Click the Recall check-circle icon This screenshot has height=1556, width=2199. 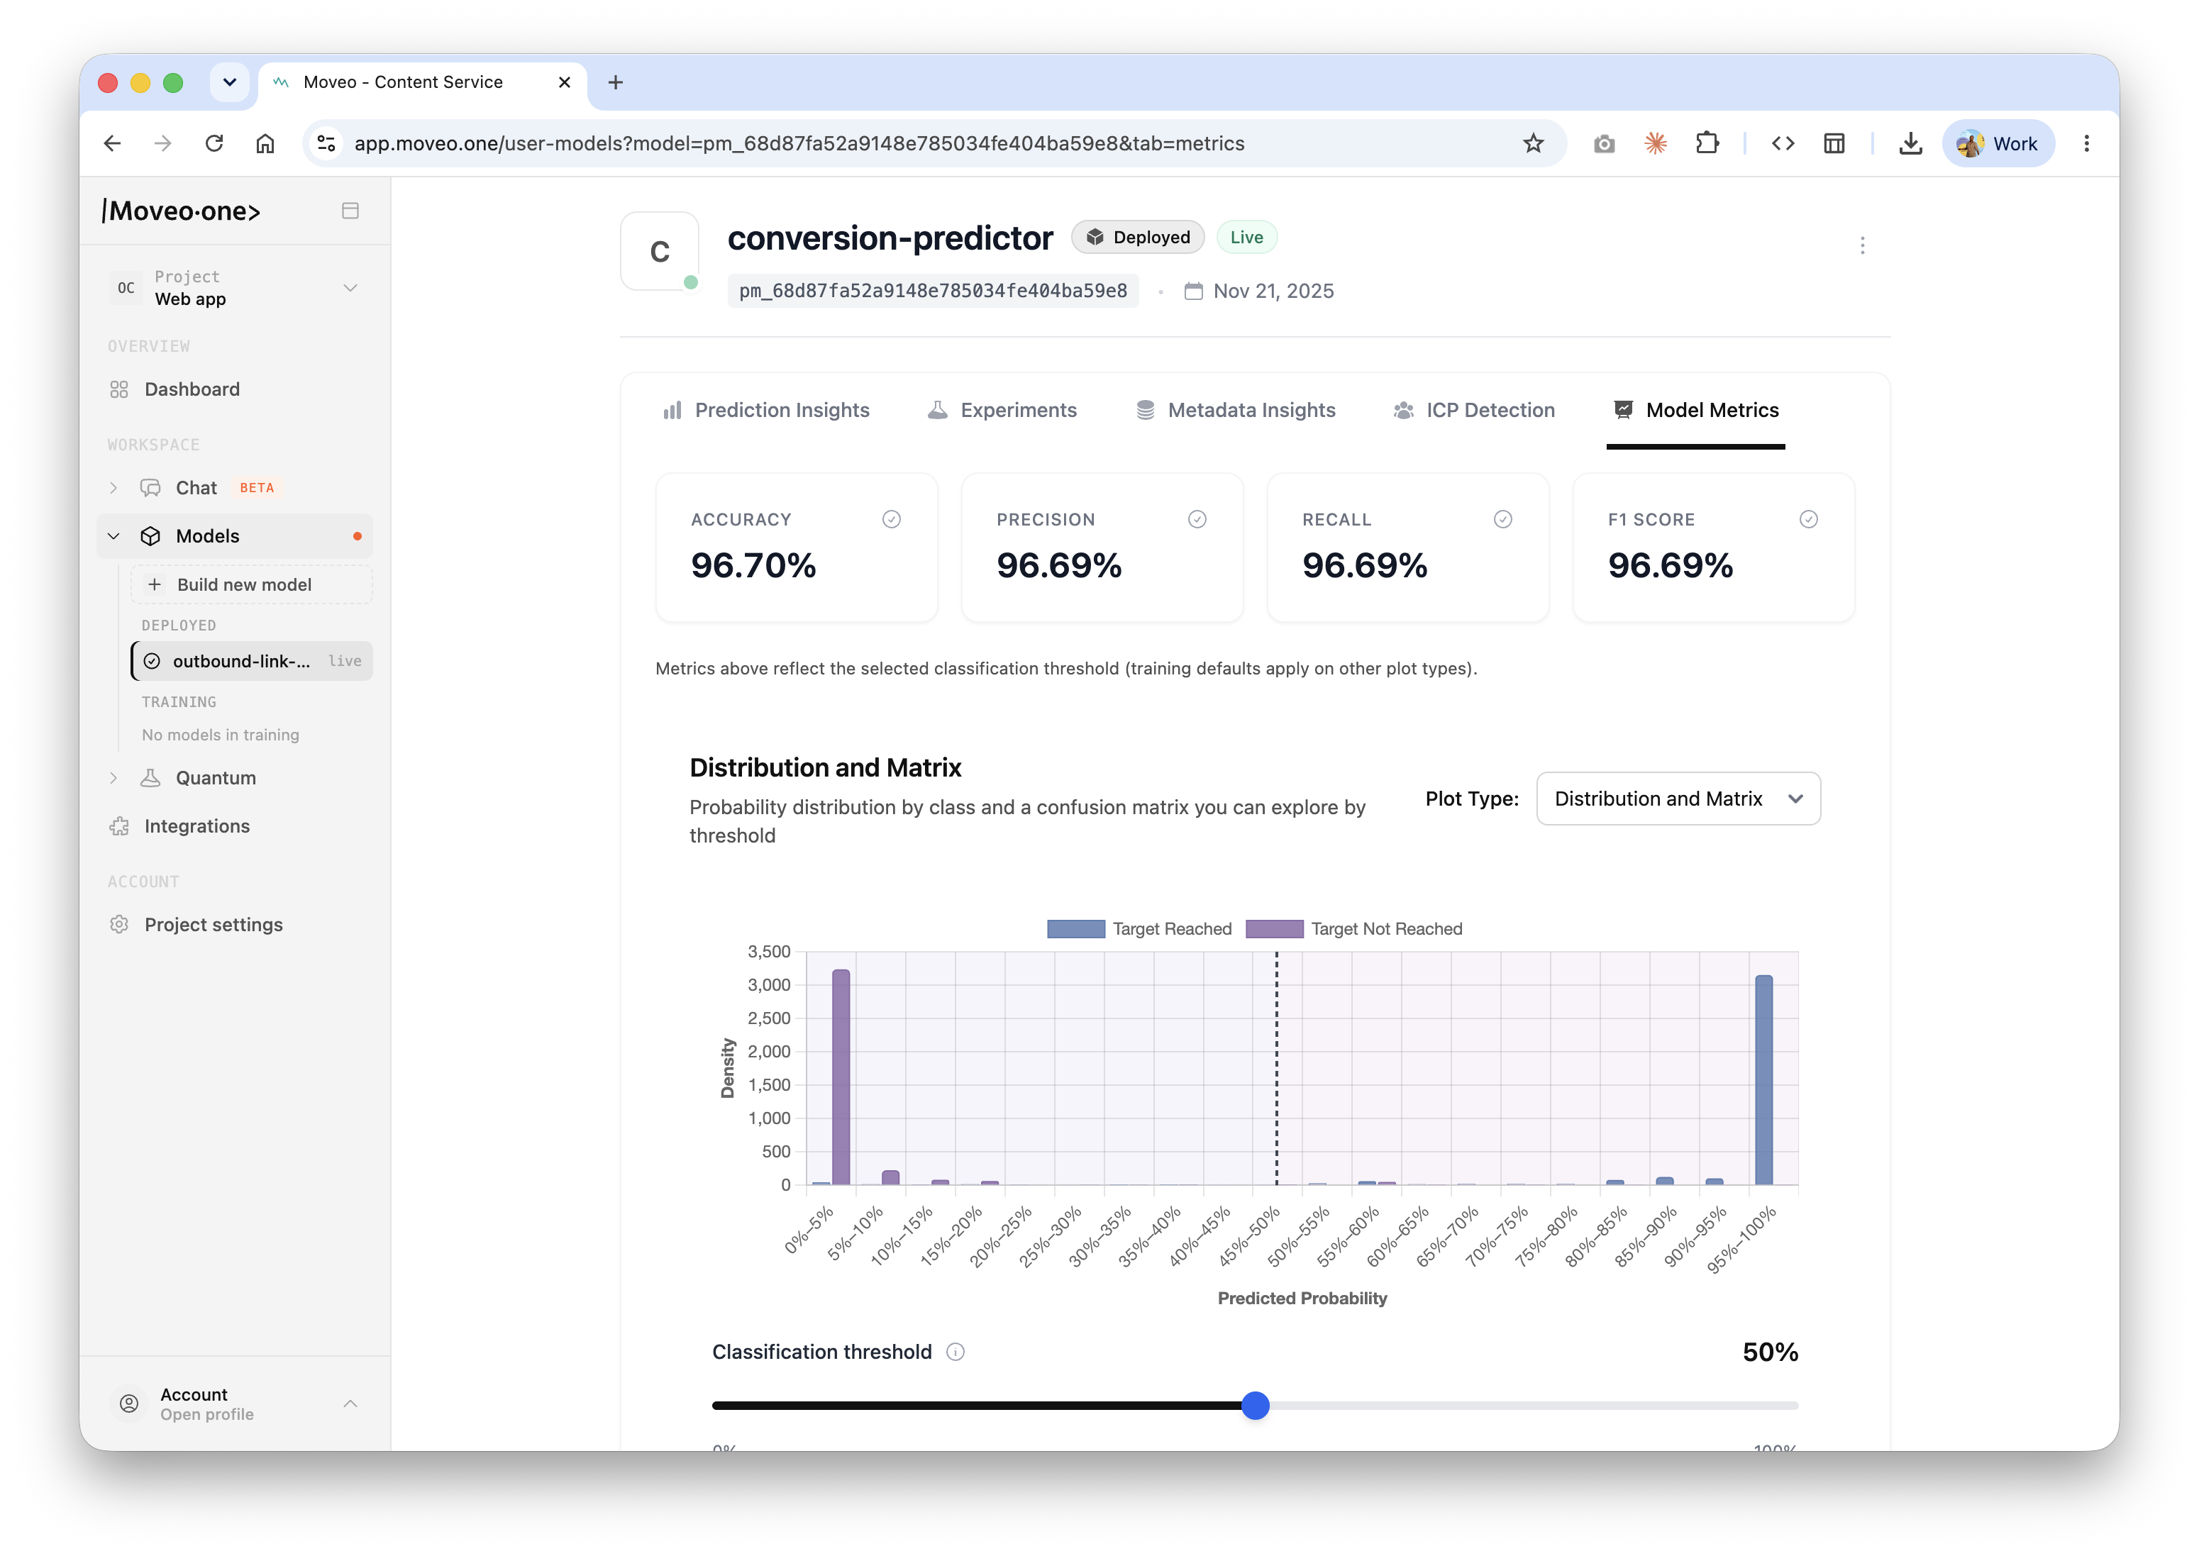tap(1502, 519)
